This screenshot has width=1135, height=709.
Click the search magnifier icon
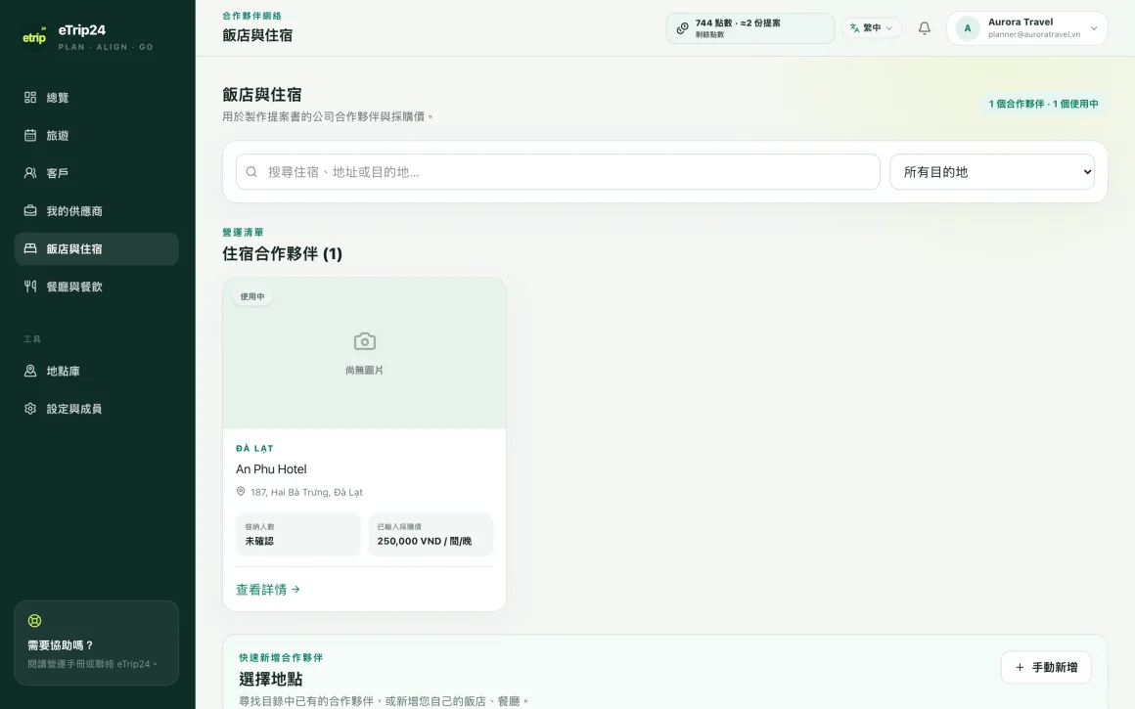pyautogui.click(x=251, y=171)
